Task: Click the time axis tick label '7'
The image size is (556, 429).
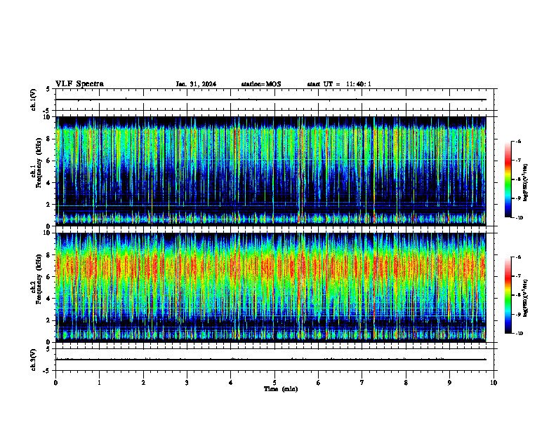Action: tap(362, 383)
